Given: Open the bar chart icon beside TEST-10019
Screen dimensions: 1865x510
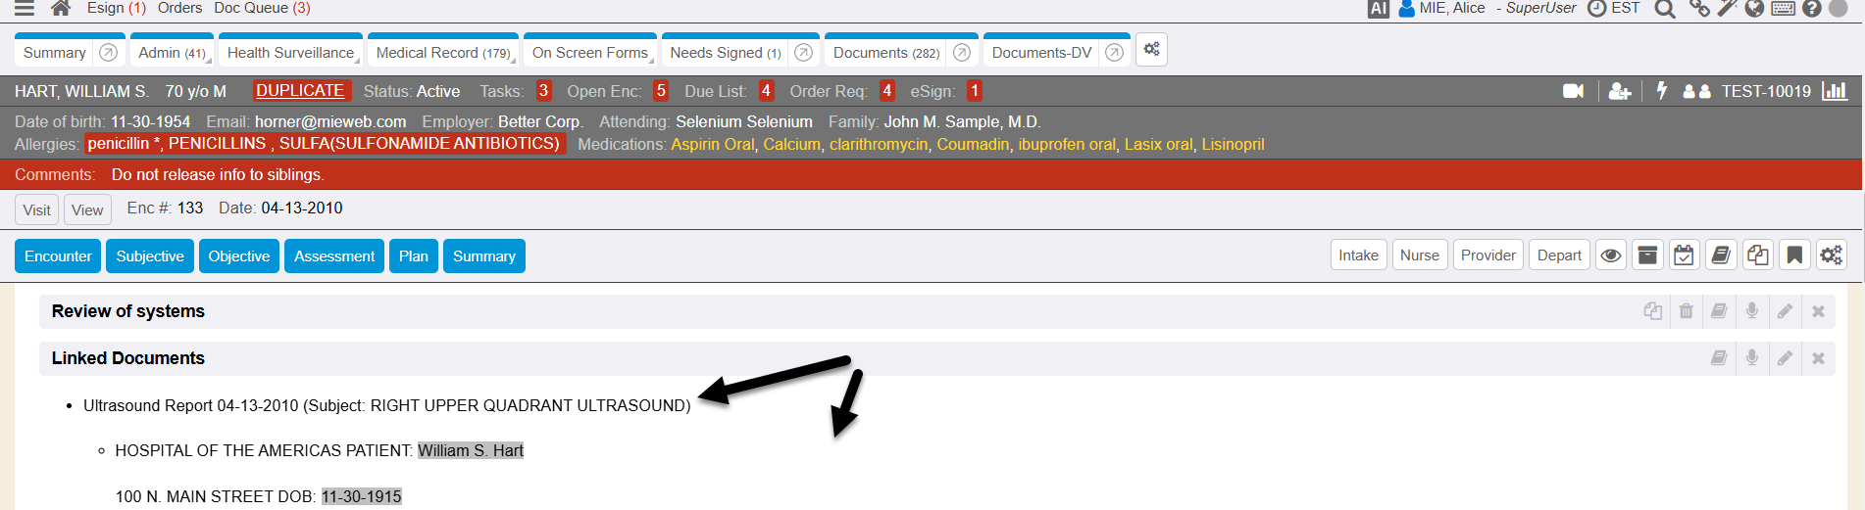Looking at the screenshot, I should pyautogui.click(x=1834, y=91).
